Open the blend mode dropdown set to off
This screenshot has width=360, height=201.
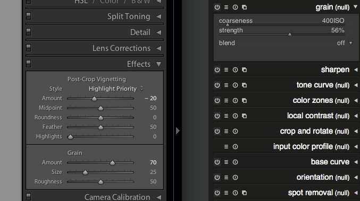345,43
